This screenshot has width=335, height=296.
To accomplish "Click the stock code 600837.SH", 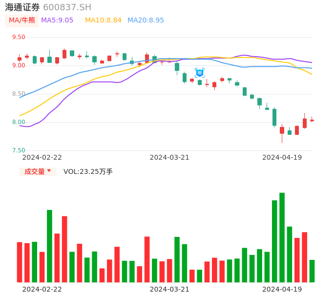I will (67, 7).
